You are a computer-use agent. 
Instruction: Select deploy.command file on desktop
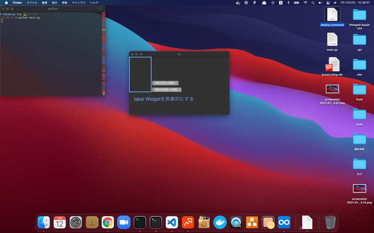pos(332,17)
